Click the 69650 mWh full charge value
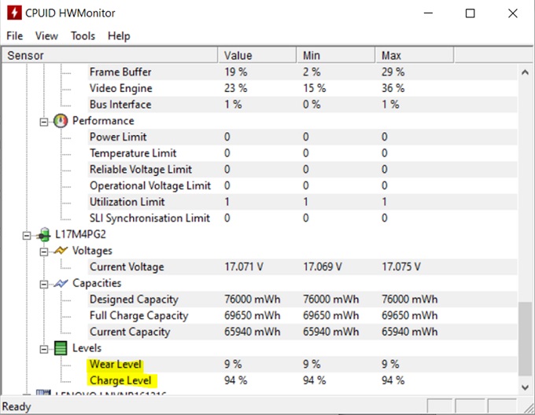 [x=252, y=315]
